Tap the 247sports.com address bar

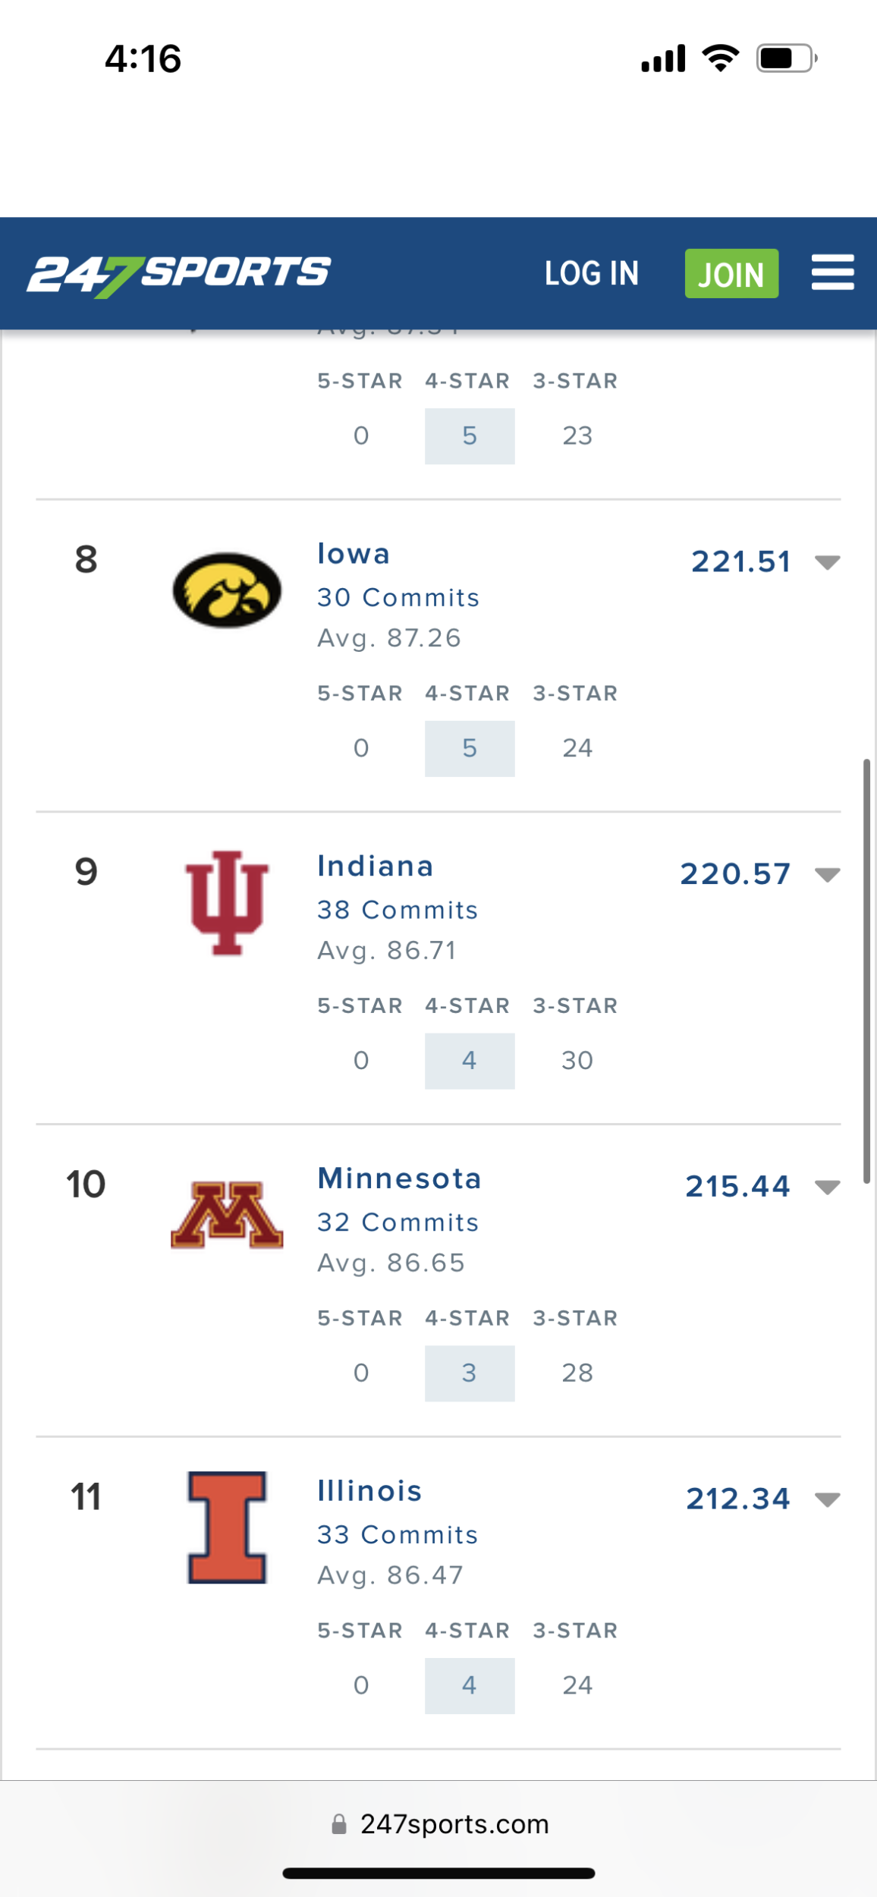point(438,1824)
